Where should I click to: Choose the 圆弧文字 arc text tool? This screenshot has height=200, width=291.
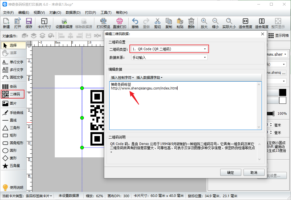[x=13, y=77]
